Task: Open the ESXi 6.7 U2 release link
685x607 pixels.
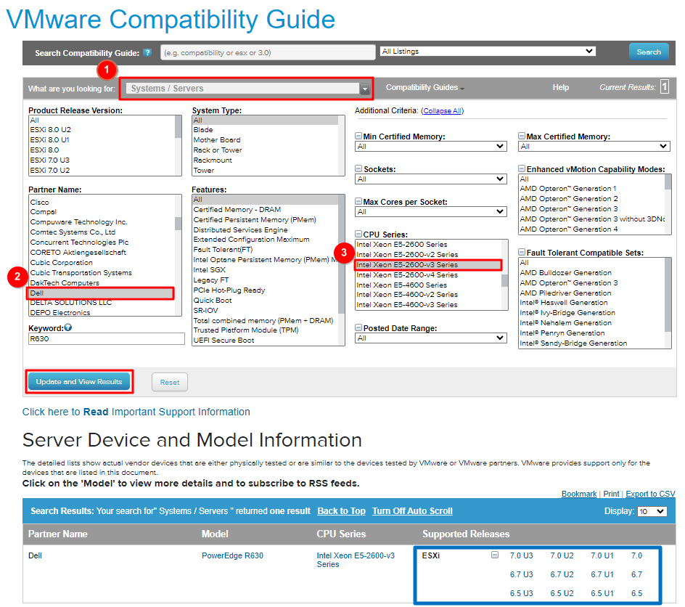Action: click(562, 574)
